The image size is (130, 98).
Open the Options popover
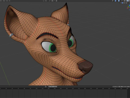pos(129,3)
